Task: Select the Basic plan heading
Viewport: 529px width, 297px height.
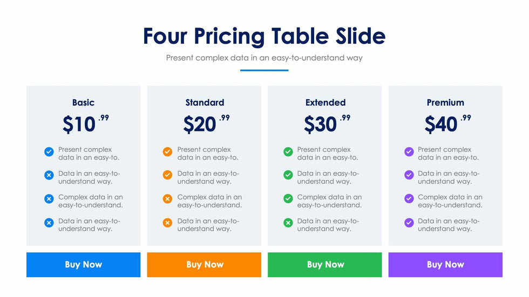Action: coord(83,102)
